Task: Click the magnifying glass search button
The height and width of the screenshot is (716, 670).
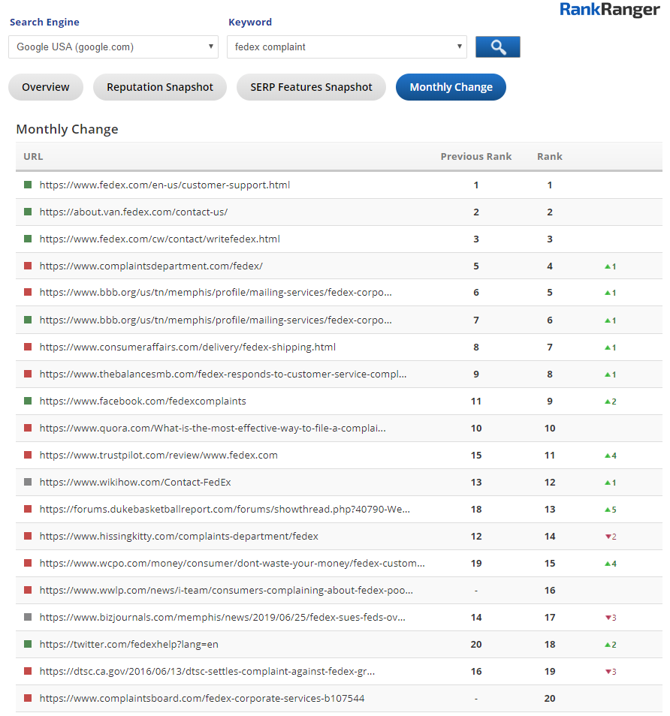Action: (497, 47)
